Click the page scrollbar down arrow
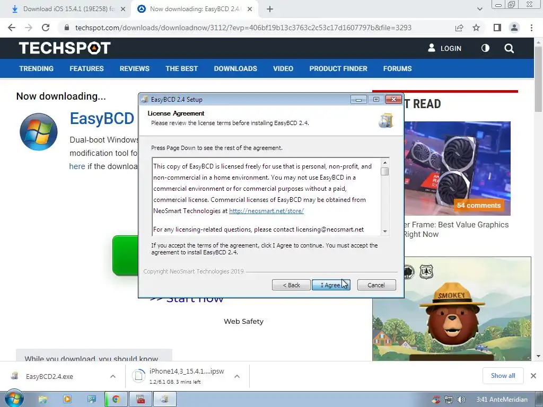The image size is (543, 407). pos(538,356)
